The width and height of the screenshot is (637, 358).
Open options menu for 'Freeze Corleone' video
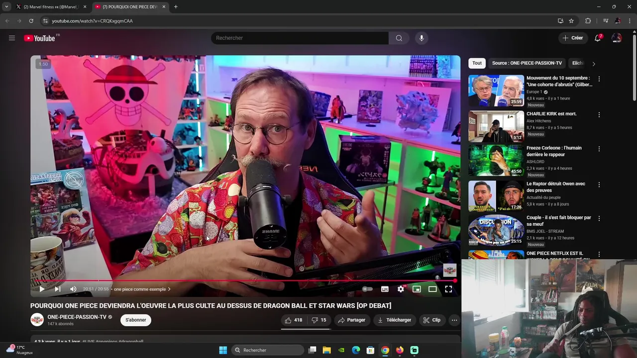[599, 149]
